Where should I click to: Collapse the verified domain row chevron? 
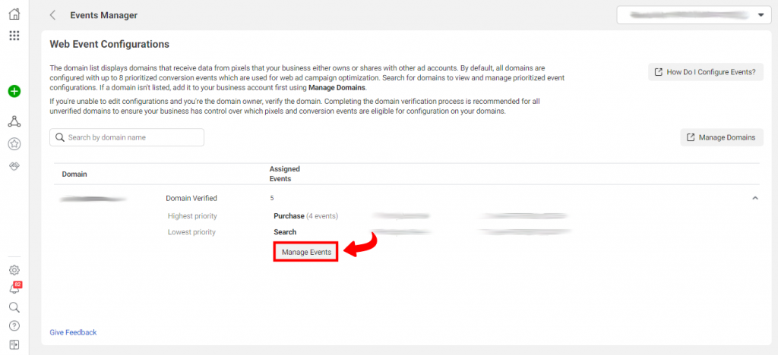[x=754, y=198]
